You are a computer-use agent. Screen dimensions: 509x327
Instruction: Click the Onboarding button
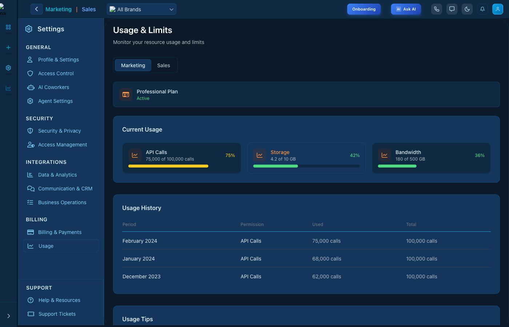pyautogui.click(x=364, y=9)
